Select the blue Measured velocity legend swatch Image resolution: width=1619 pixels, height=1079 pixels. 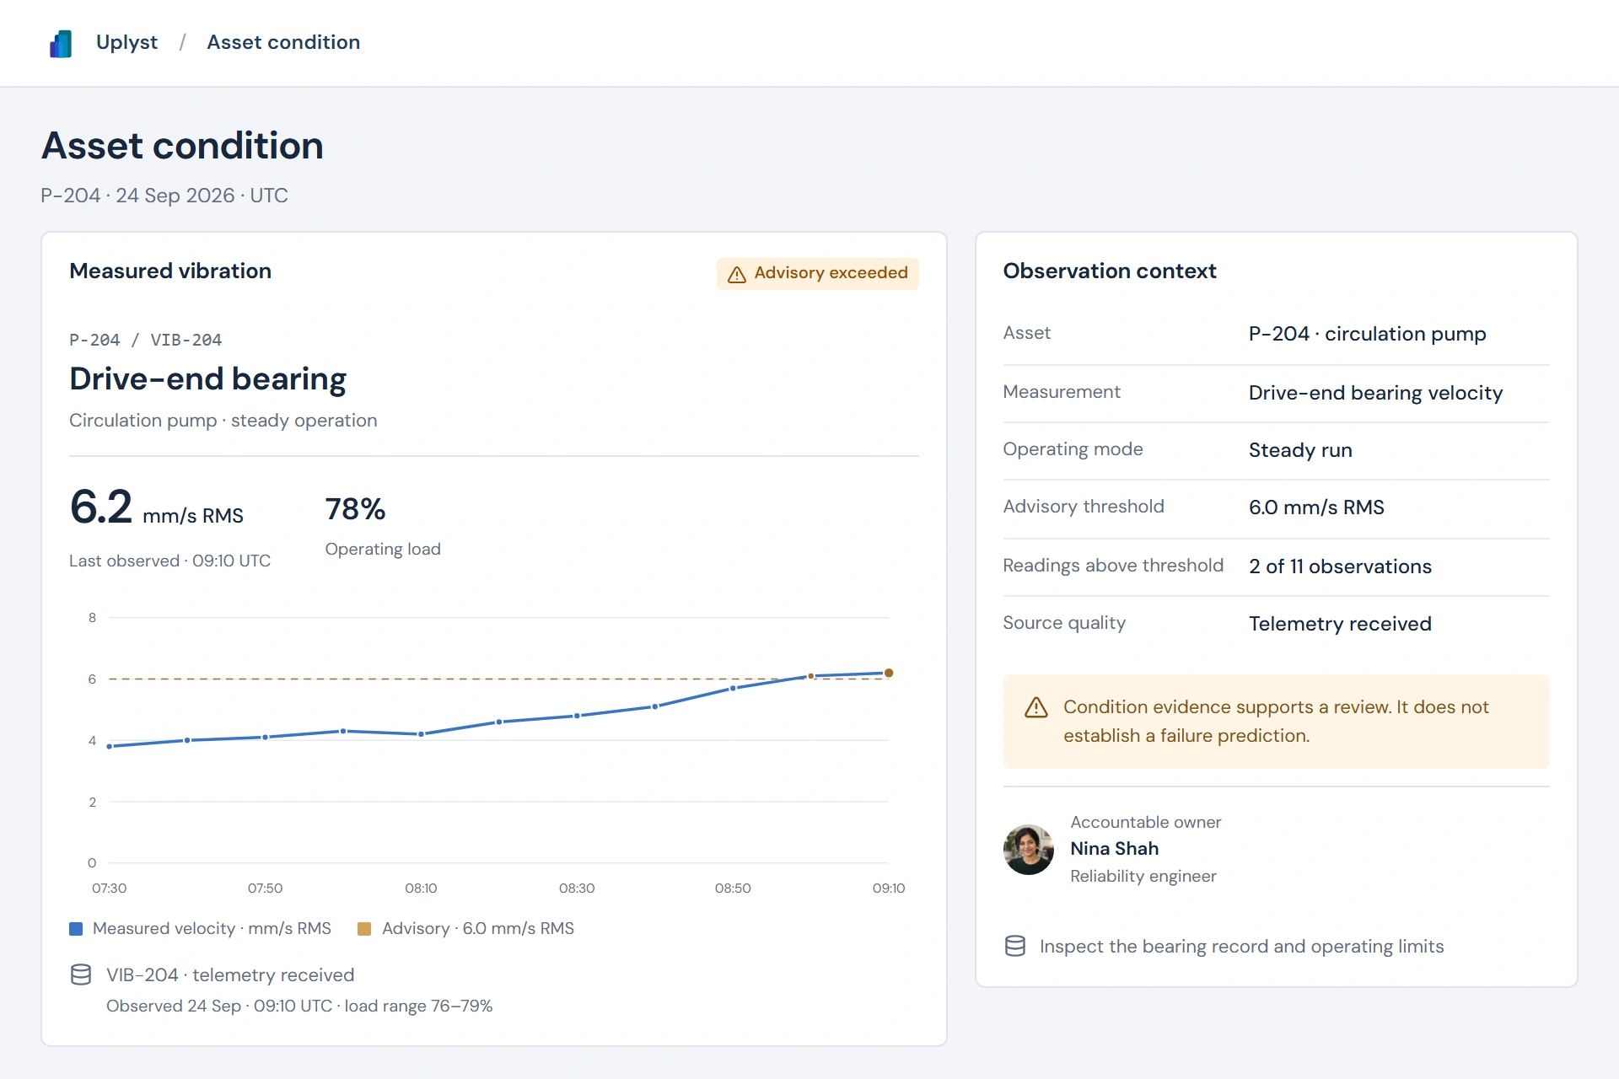point(76,928)
